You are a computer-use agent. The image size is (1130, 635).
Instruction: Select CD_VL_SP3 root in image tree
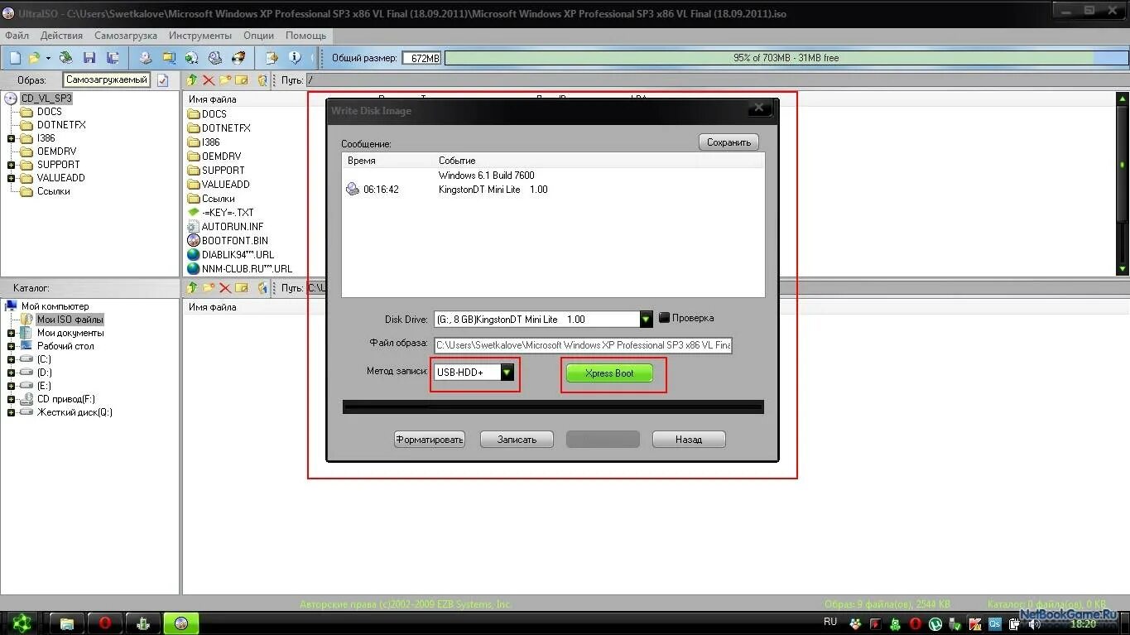click(46, 98)
